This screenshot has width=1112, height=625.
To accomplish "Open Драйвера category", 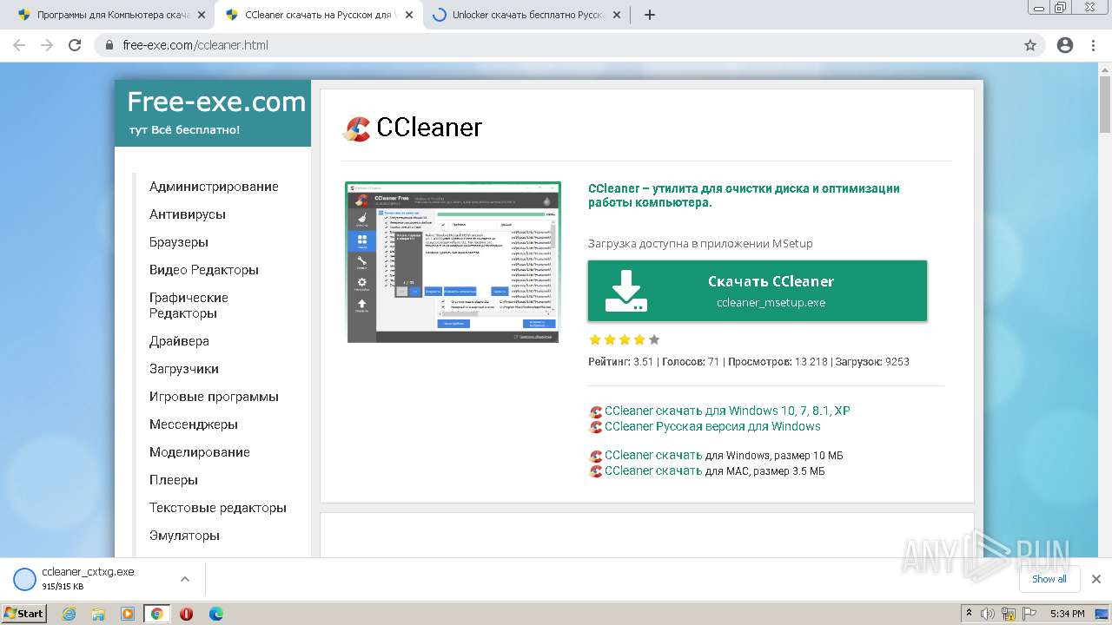I will (179, 341).
